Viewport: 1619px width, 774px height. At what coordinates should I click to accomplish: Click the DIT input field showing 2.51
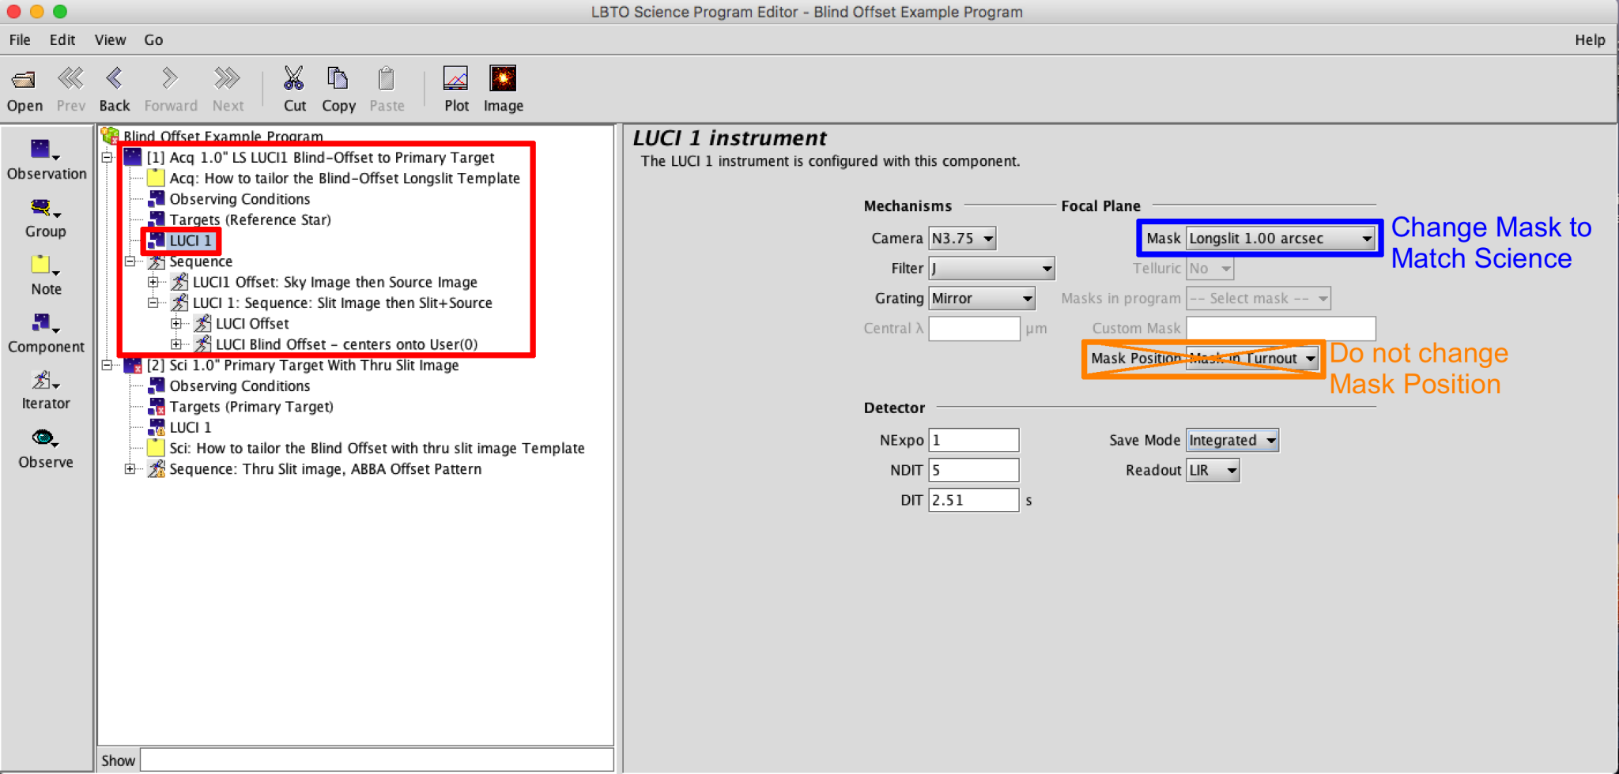[x=974, y=500]
